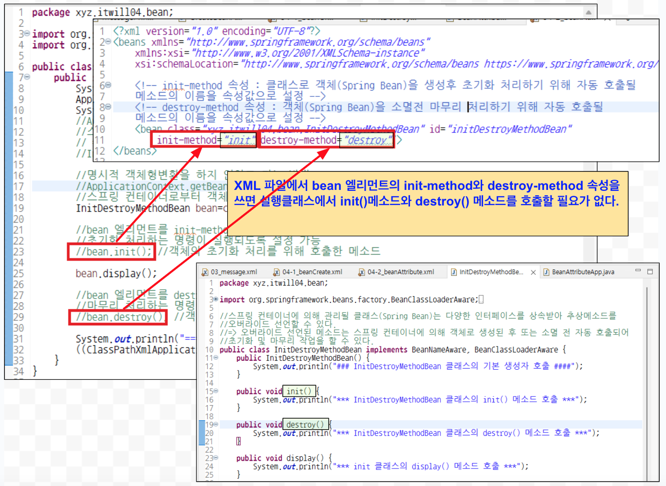This screenshot has height=486, width=666.
Task: Switch to the BeanAttributeApp.java tab
Action: (579, 272)
